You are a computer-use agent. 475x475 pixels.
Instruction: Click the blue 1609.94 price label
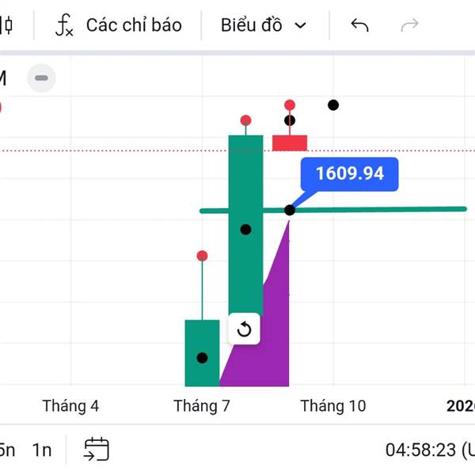pyautogui.click(x=349, y=173)
